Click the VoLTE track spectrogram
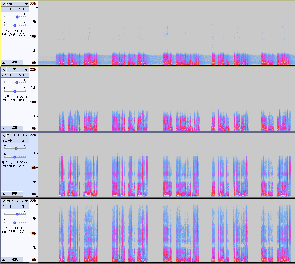 pos(166,99)
